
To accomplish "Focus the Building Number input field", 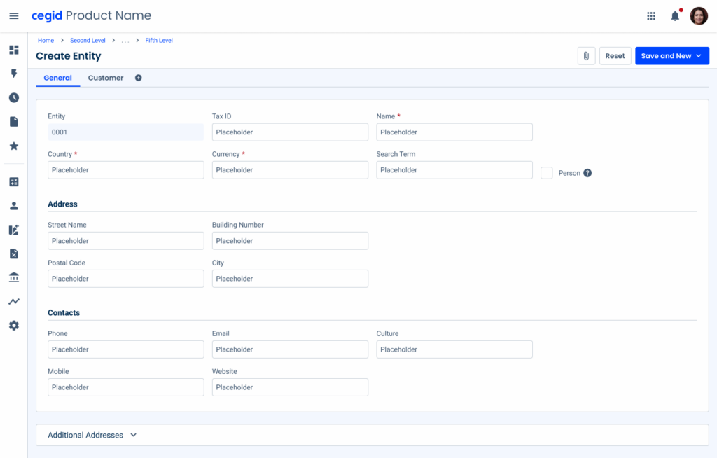I will coord(290,241).
